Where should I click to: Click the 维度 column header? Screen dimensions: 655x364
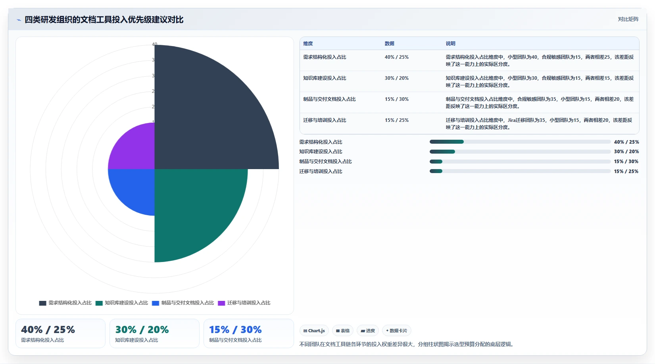pos(308,44)
